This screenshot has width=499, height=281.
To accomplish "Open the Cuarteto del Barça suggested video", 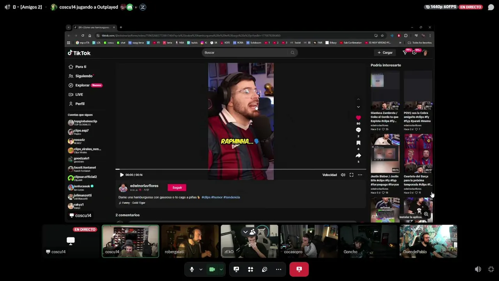I will (x=418, y=153).
